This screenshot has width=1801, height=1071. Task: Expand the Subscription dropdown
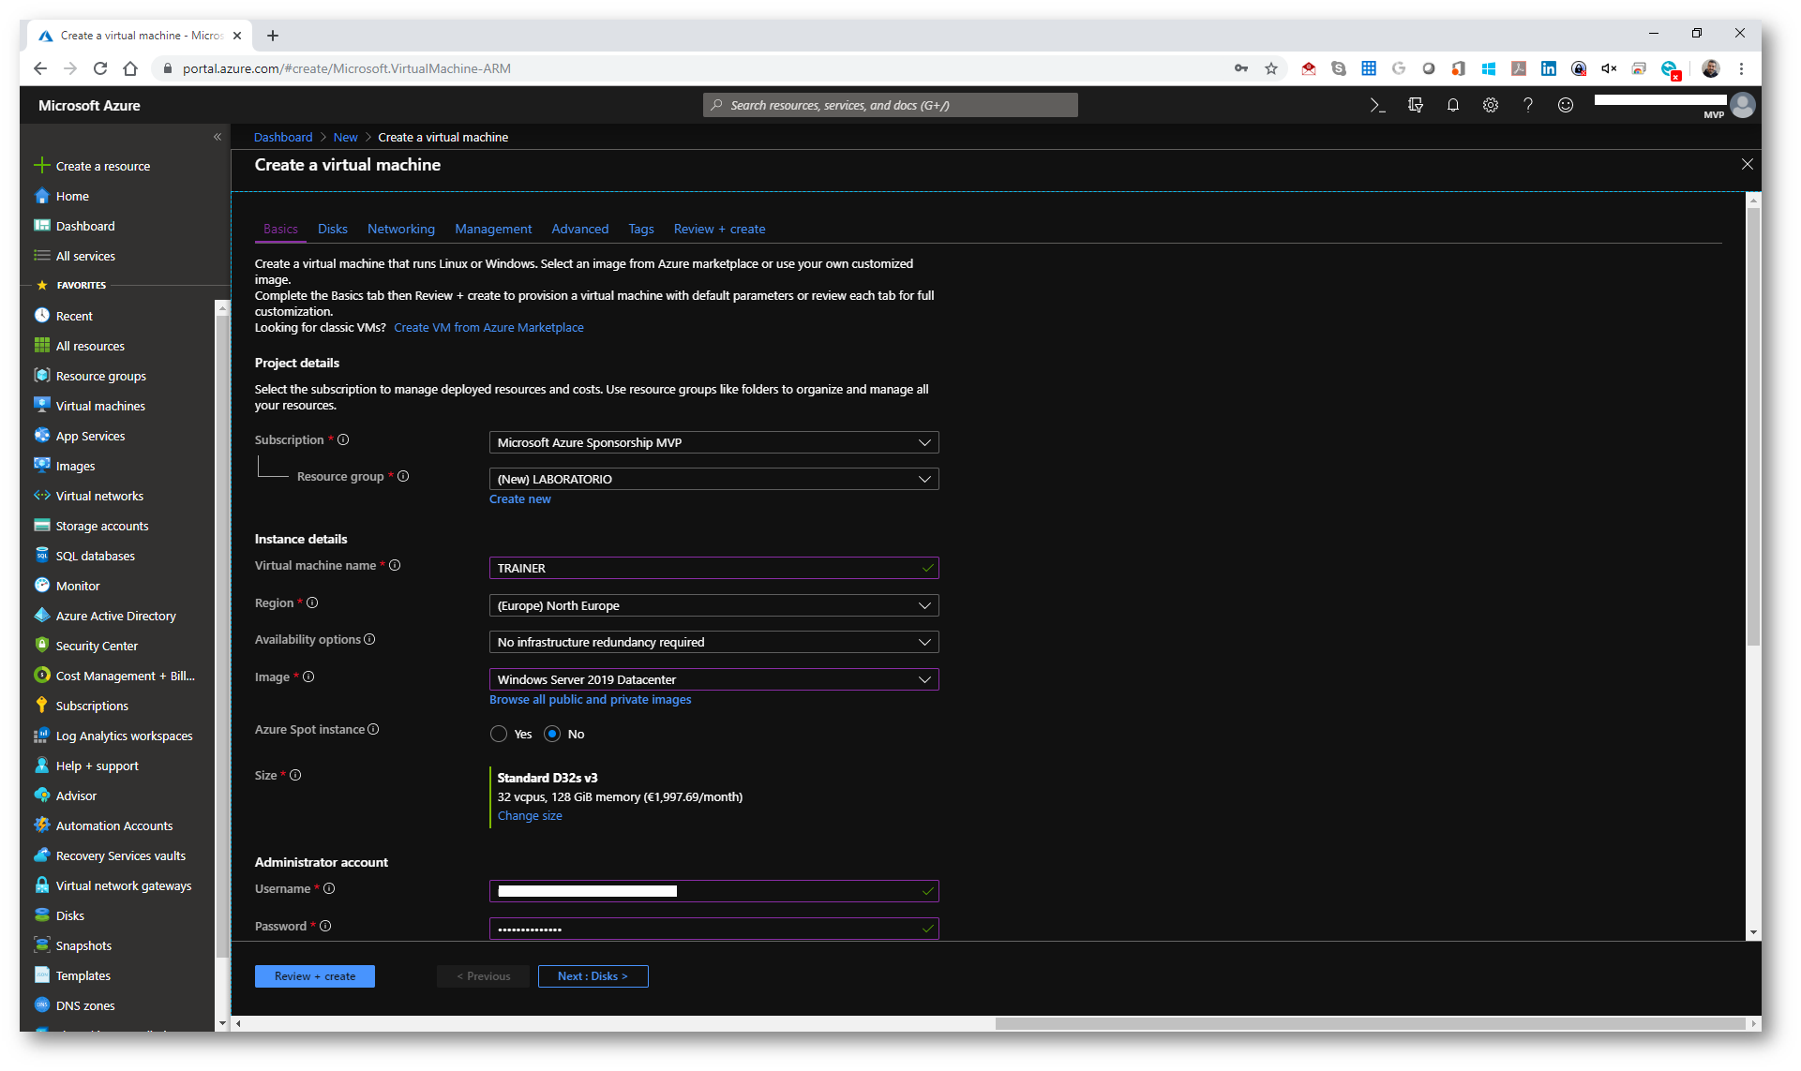[x=713, y=442]
